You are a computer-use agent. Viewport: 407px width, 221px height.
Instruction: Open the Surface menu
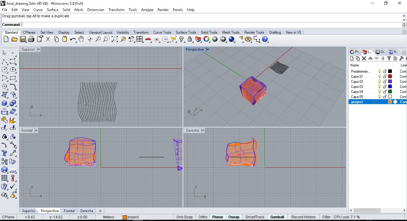pos(52,10)
